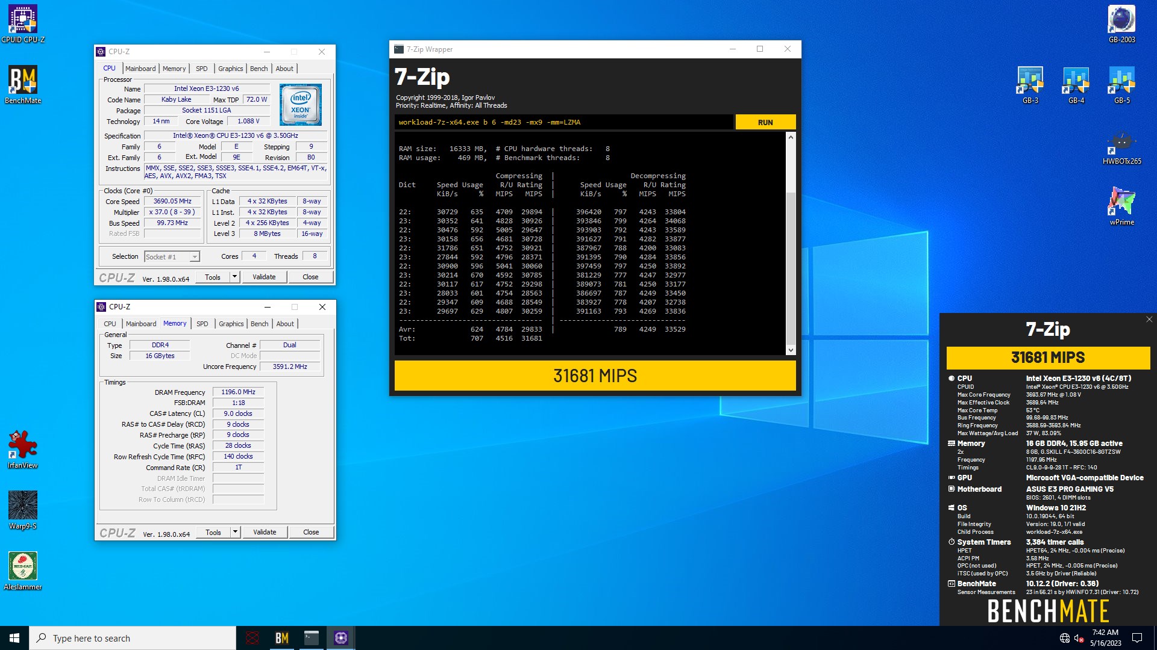Open the network globe tray icon
Screen dimensions: 1157x650
point(1065,638)
